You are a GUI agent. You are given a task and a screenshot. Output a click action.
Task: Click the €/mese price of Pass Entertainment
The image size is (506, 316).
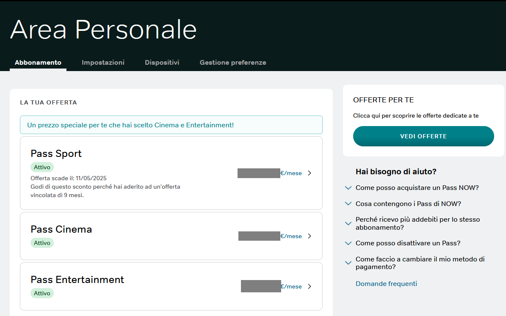[x=291, y=286]
